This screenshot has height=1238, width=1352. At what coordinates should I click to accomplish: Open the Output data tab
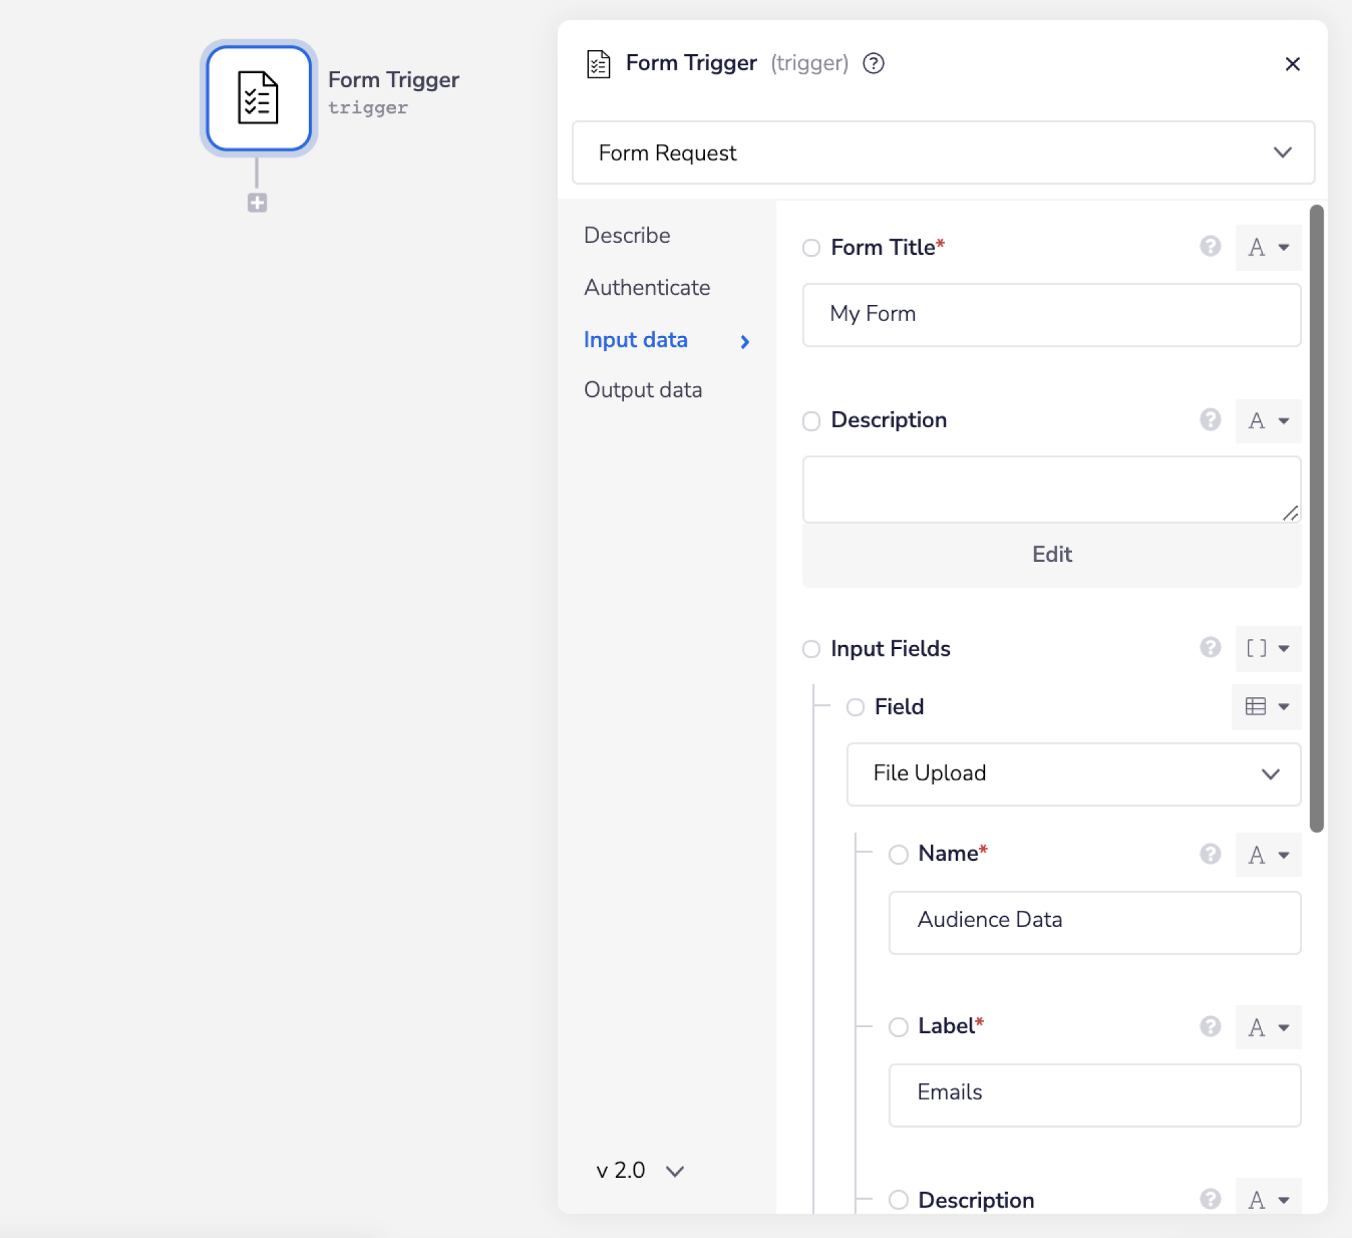[643, 390]
